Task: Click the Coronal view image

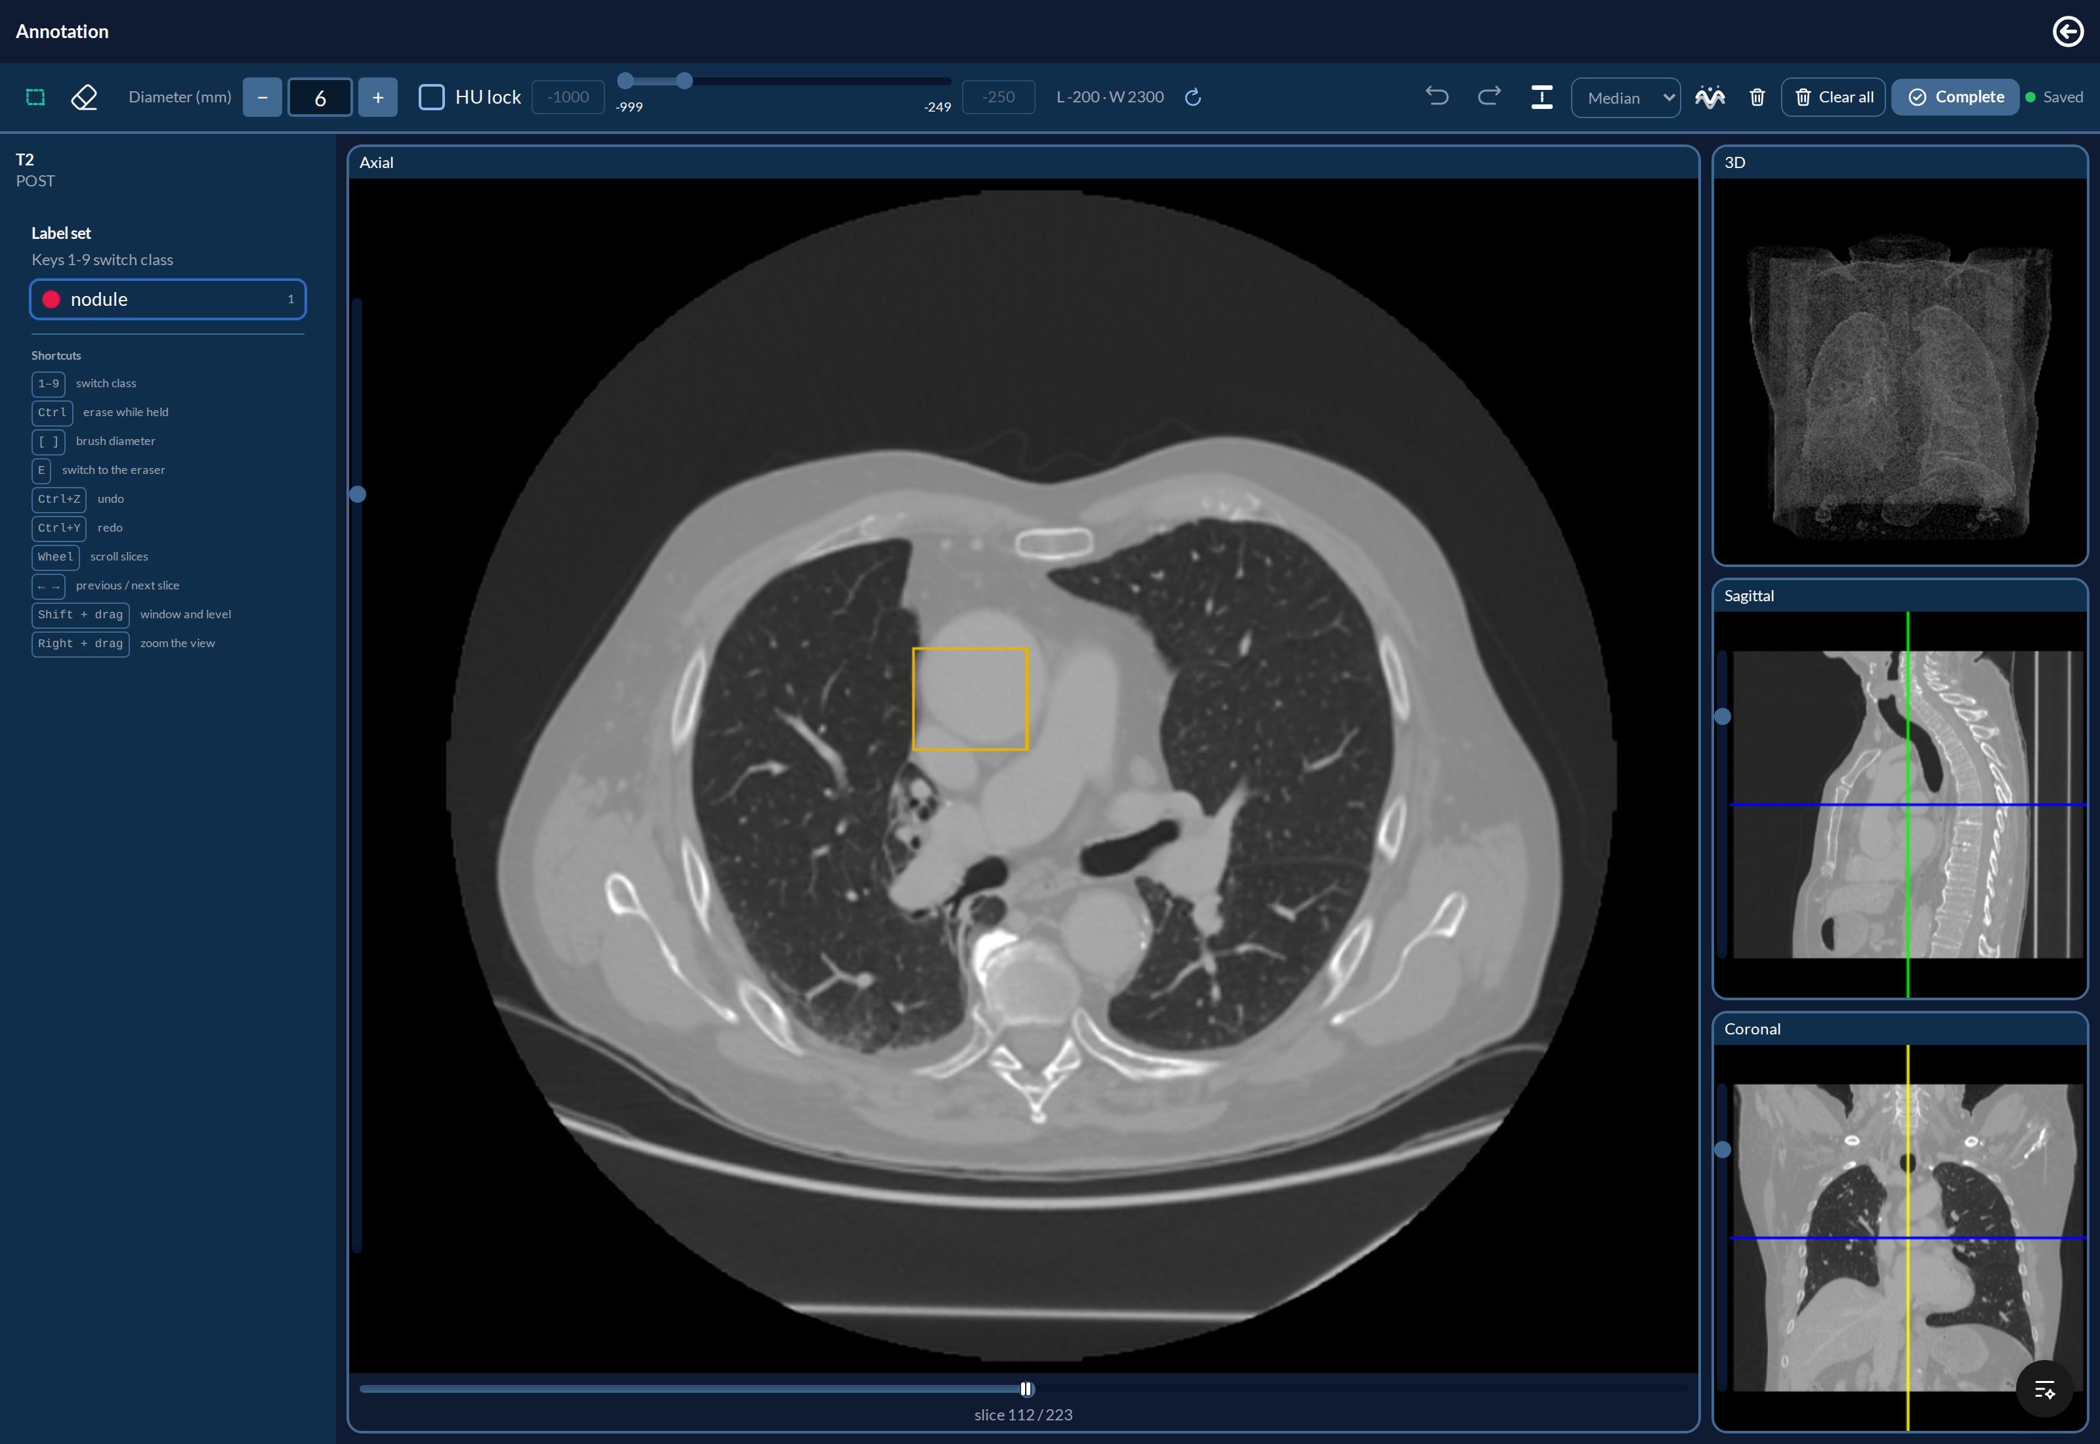Action: 1900,1237
